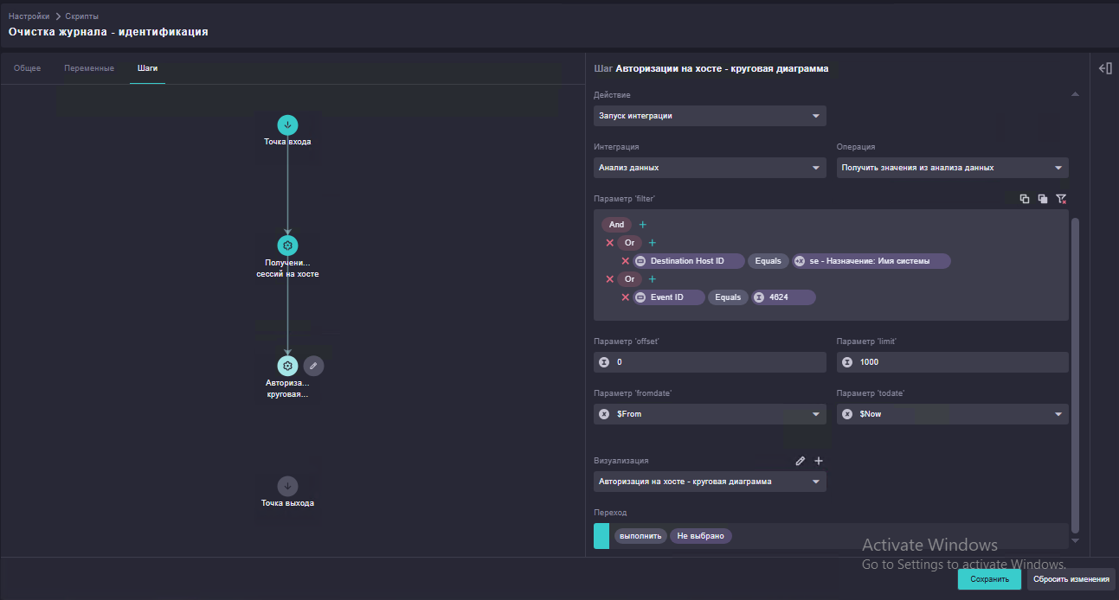
Task: Open the 'Общее' tab
Action: coord(27,68)
